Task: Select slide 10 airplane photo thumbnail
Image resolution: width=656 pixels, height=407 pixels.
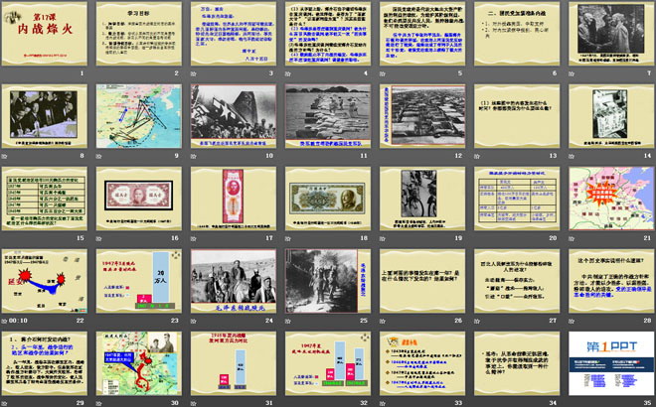Action: point(234,116)
